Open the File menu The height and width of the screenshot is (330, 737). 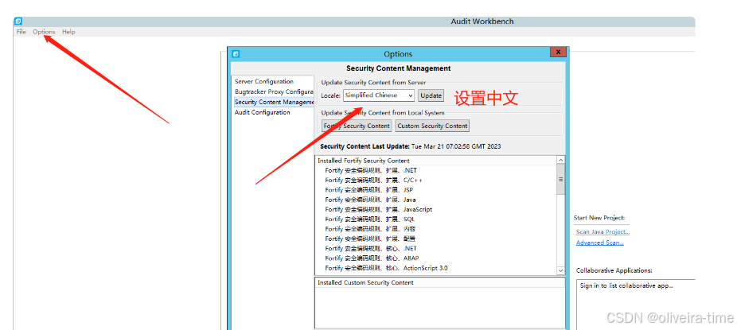[21, 32]
